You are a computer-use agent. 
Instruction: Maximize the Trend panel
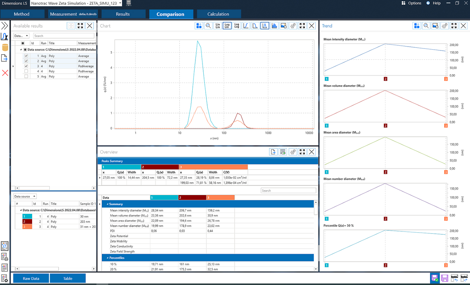454,26
